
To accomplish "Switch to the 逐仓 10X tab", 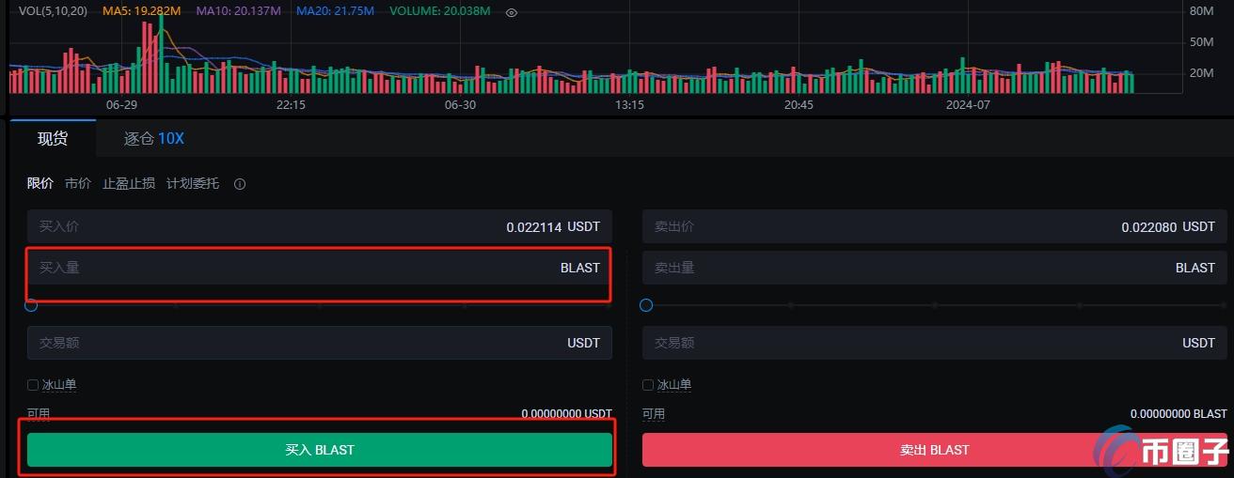I will (154, 138).
